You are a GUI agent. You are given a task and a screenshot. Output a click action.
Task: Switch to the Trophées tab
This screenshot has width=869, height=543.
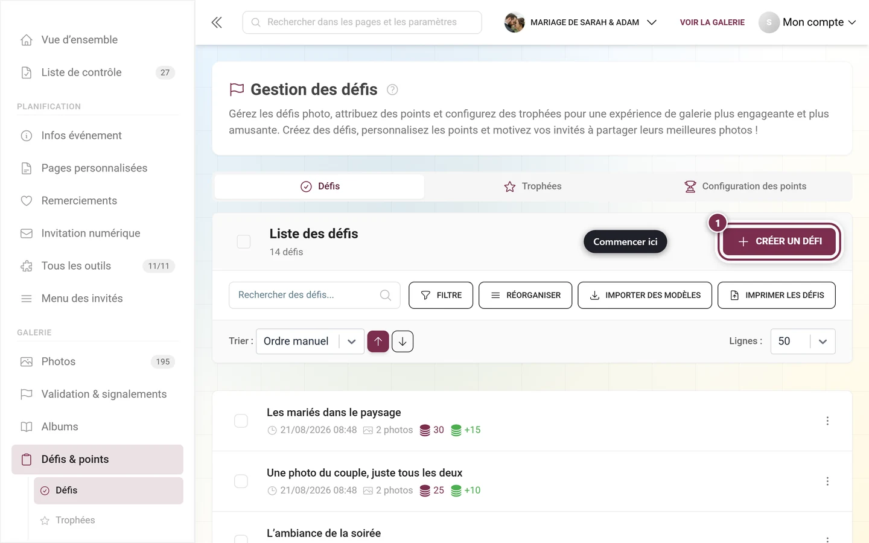click(x=533, y=186)
